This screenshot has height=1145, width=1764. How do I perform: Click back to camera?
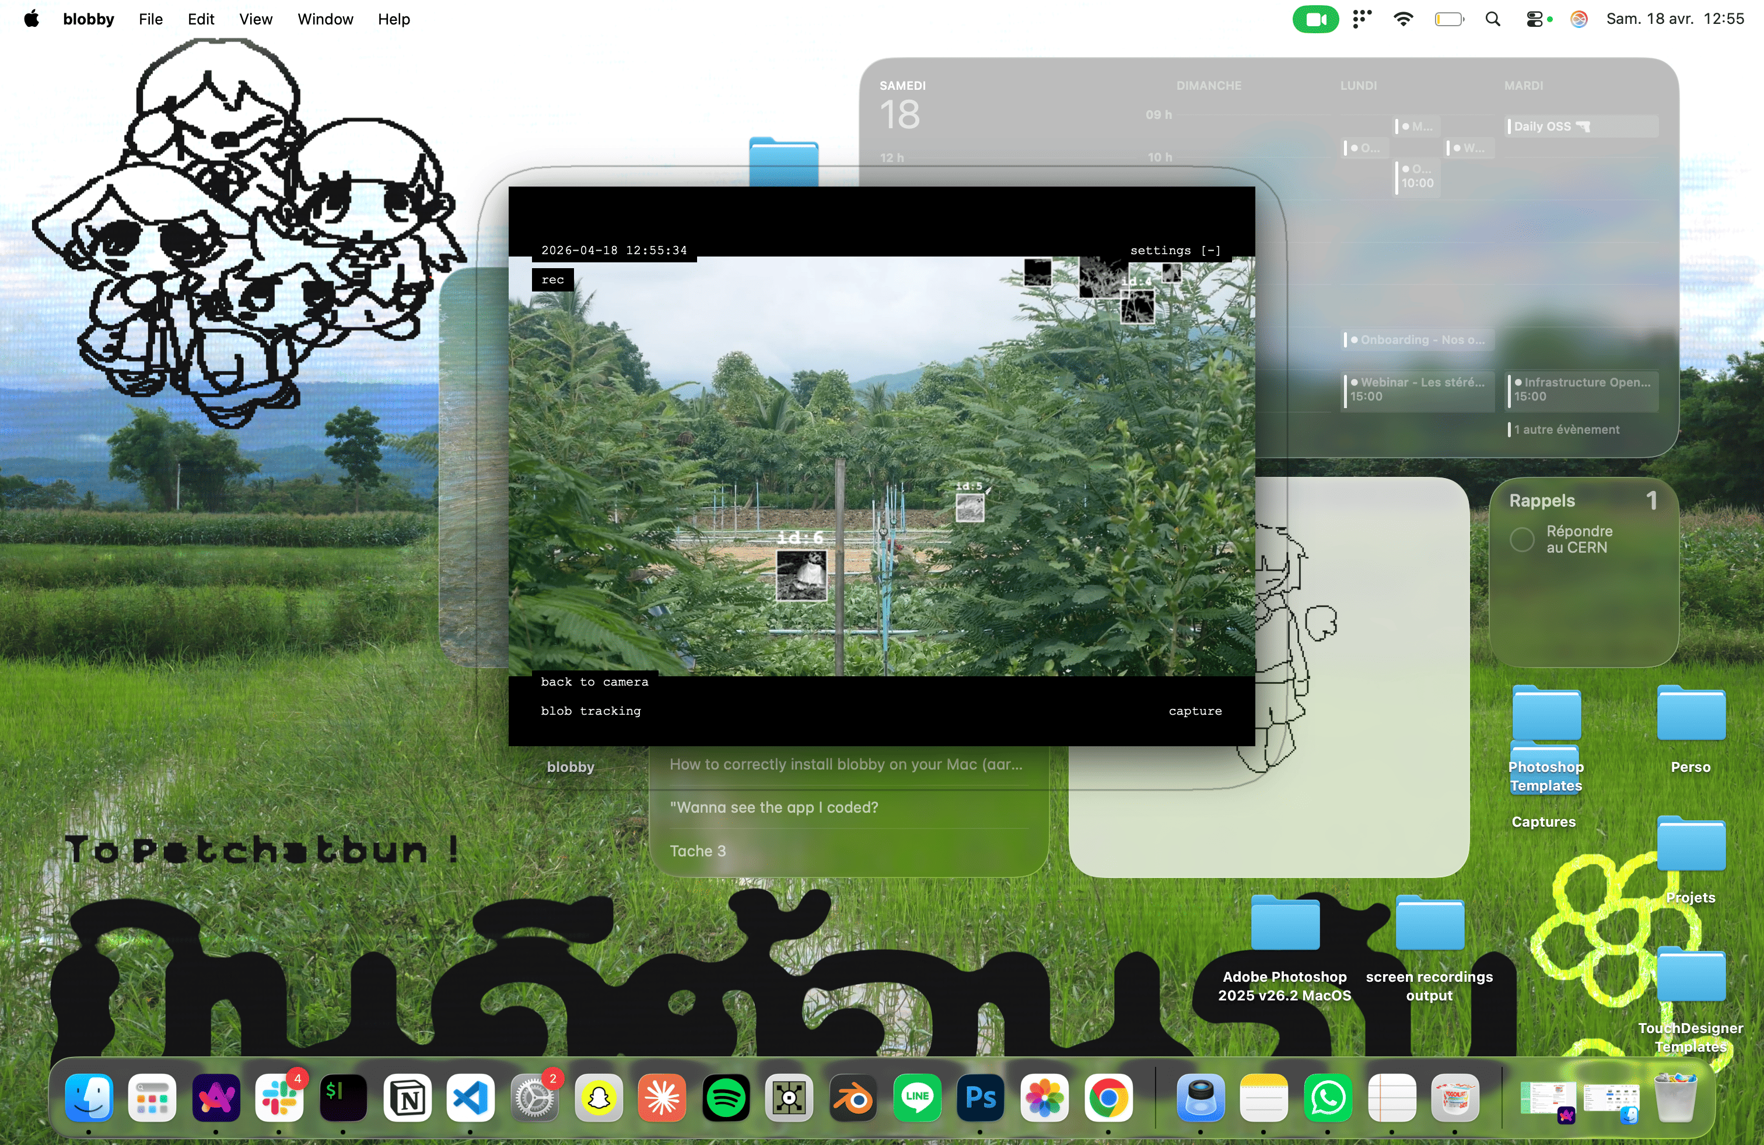pyautogui.click(x=594, y=682)
